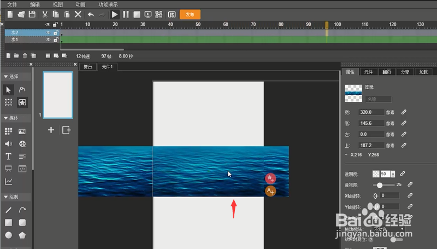Click link icon next to 宽 width

pyautogui.click(x=404, y=112)
